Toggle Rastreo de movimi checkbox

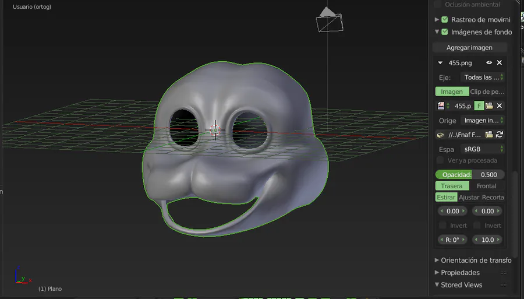coord(444,20)
